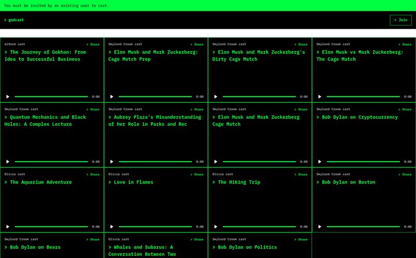Open 'Elon Musk vs Mark Zuckerberg: The Cage Match' title
Image resolution: width=416 pixels, height=258 pixels.
pos(360,56)
